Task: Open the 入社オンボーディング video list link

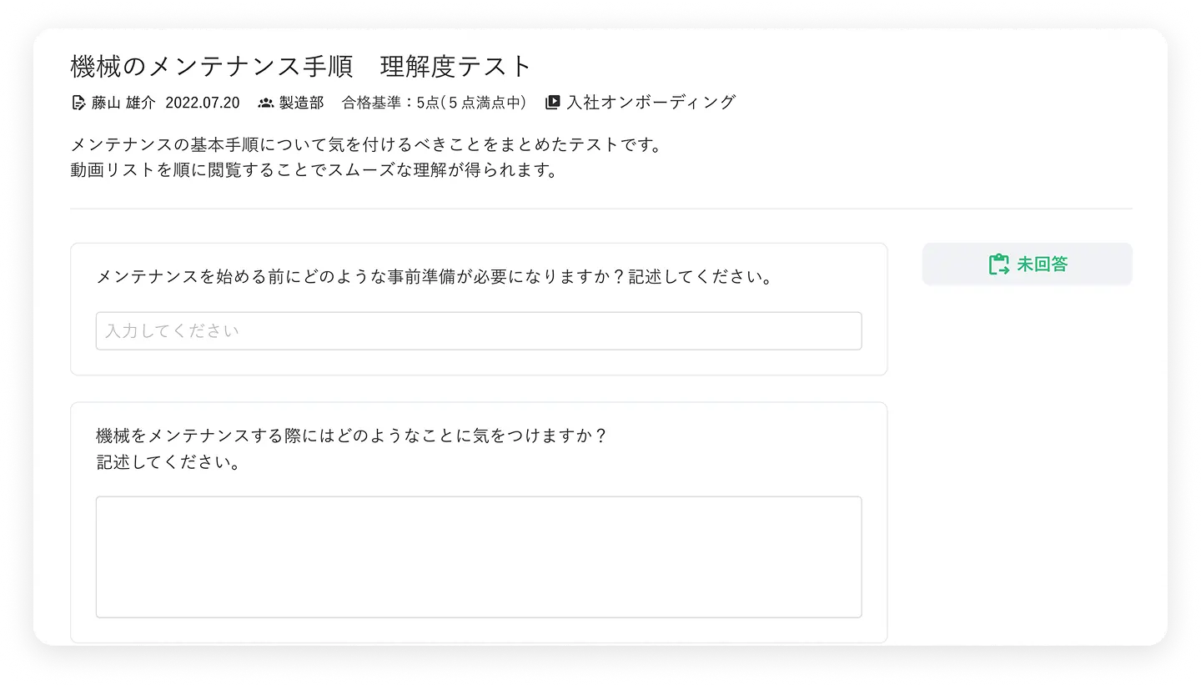Action: tap(651, 103)
